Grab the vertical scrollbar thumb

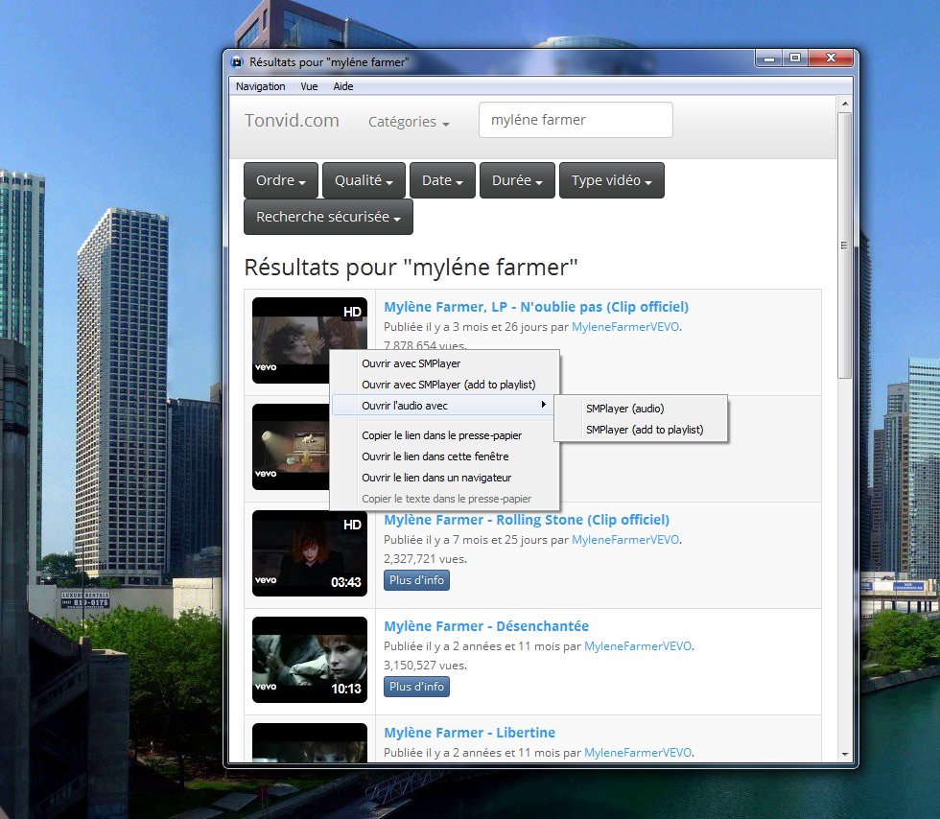845,246
